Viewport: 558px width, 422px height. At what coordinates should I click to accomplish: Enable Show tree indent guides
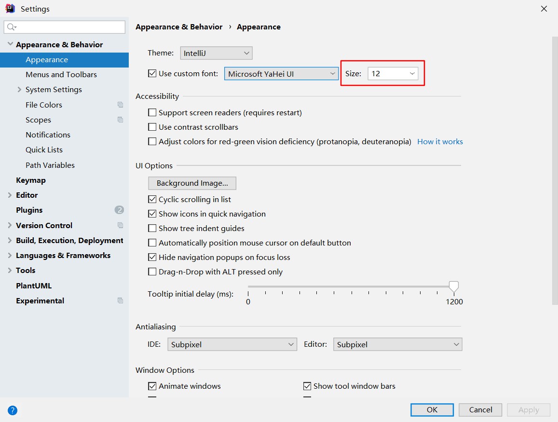click(152, 228)
